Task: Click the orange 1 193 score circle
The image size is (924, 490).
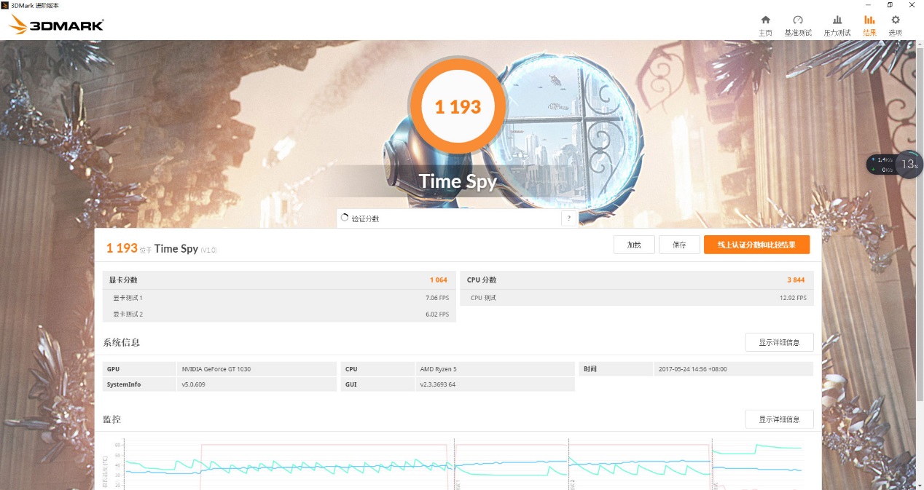Action: coord(458,107)
